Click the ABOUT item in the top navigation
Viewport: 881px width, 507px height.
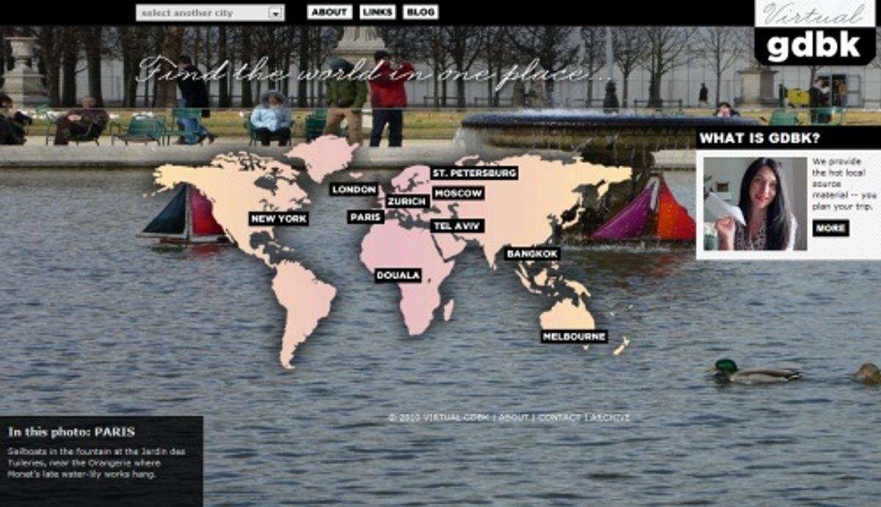point(329,12)
